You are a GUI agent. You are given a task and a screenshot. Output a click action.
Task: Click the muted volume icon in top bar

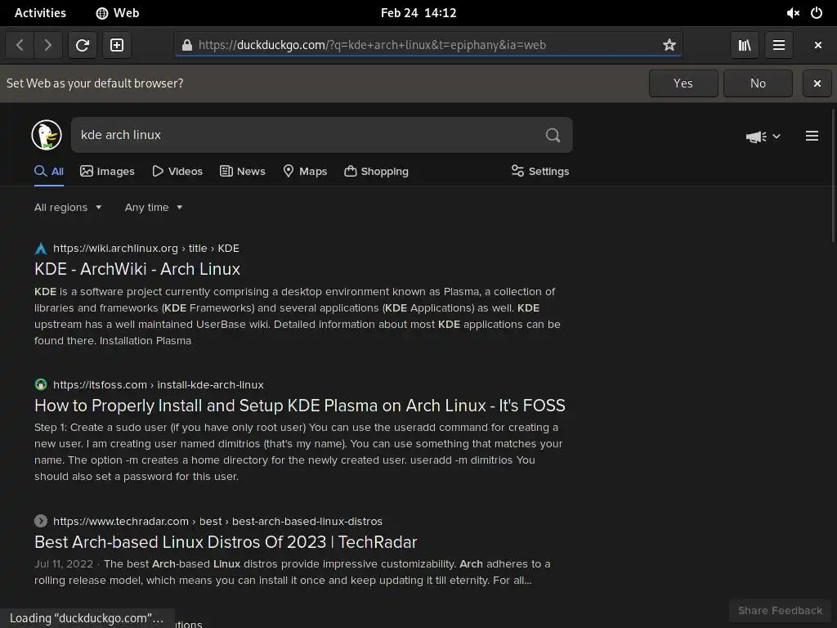point(793,13)
